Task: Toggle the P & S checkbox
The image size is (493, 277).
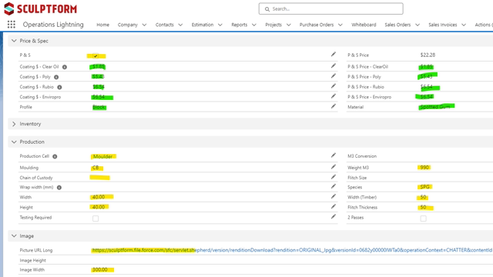Action: click(x=96, y=56)
